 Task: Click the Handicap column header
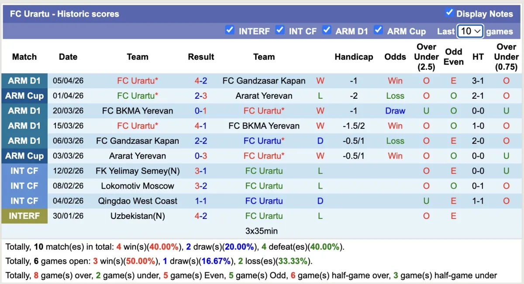[354, 57]
